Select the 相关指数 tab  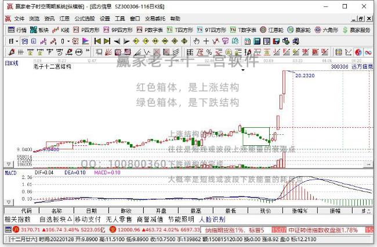tap(17, 219)
